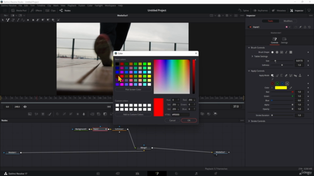
Task: Choose the Square Brush shape
Action: [x=291, y=52]
